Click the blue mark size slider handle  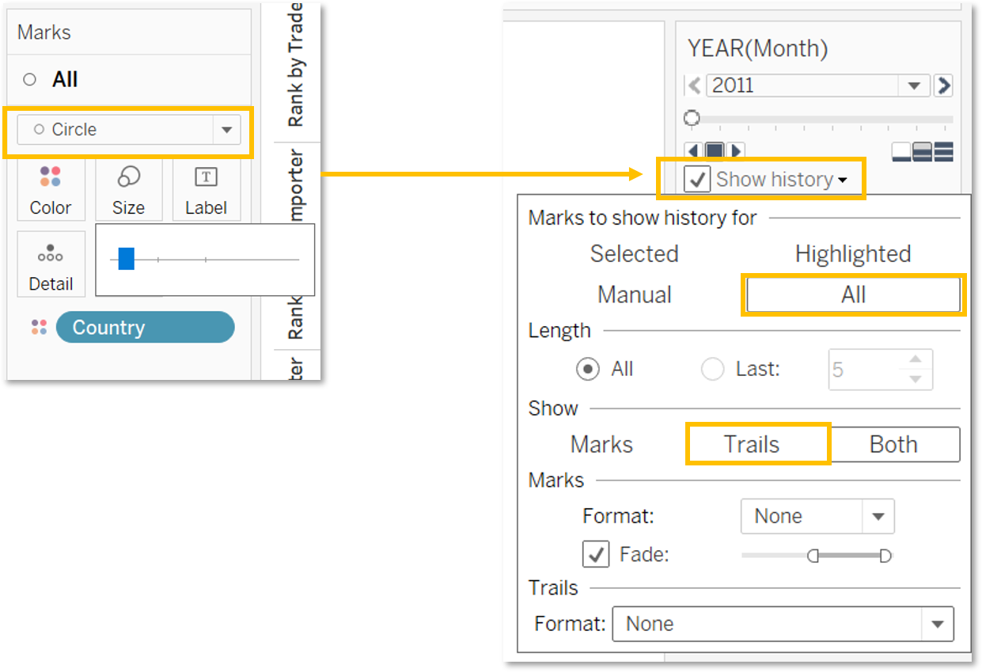tap(126, 259)
